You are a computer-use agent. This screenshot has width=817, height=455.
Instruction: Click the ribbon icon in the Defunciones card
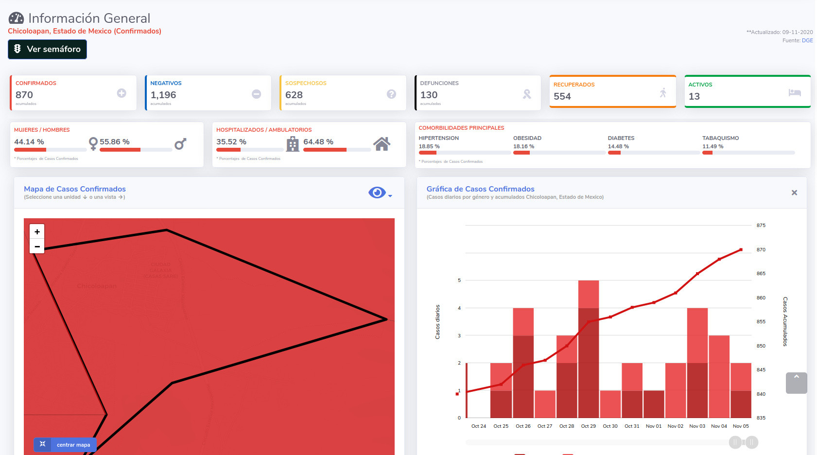[527, 94]
